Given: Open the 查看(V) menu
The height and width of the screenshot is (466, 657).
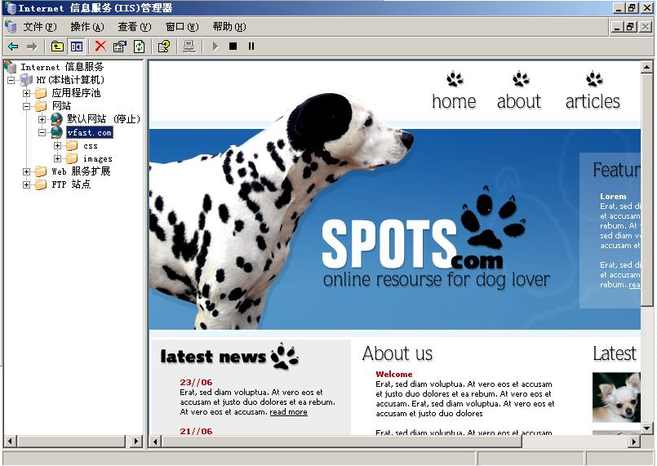Looking at the screenshot, I should 134,27.
